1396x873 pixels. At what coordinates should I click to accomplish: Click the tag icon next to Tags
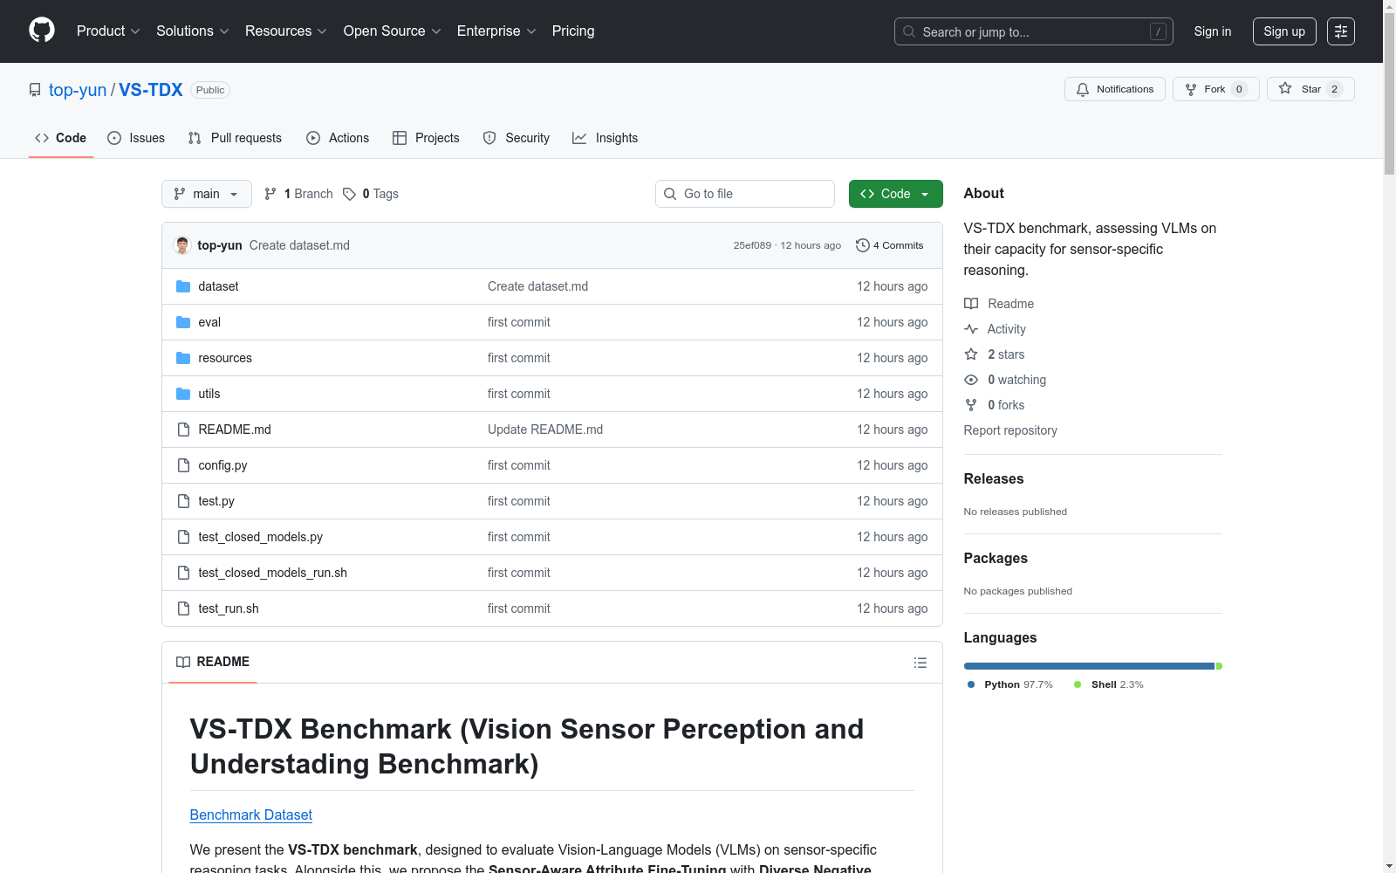[x=349, y=194]
